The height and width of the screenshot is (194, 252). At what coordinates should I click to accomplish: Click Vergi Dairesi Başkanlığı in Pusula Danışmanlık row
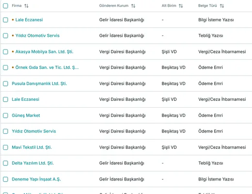point(122,83)
